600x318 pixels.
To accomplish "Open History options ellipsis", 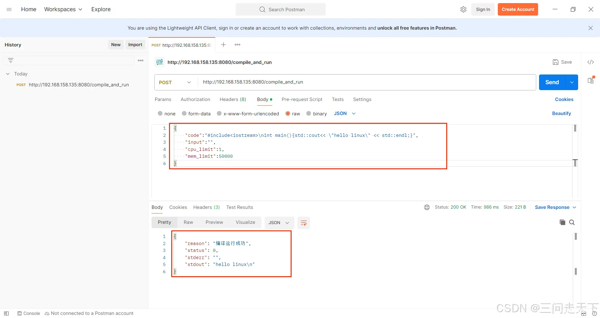I will 141,60.
